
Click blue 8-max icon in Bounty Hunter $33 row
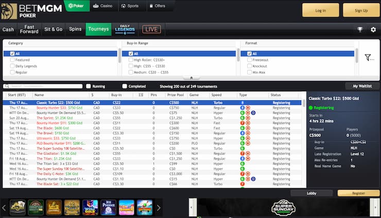[x=243, y=108]
